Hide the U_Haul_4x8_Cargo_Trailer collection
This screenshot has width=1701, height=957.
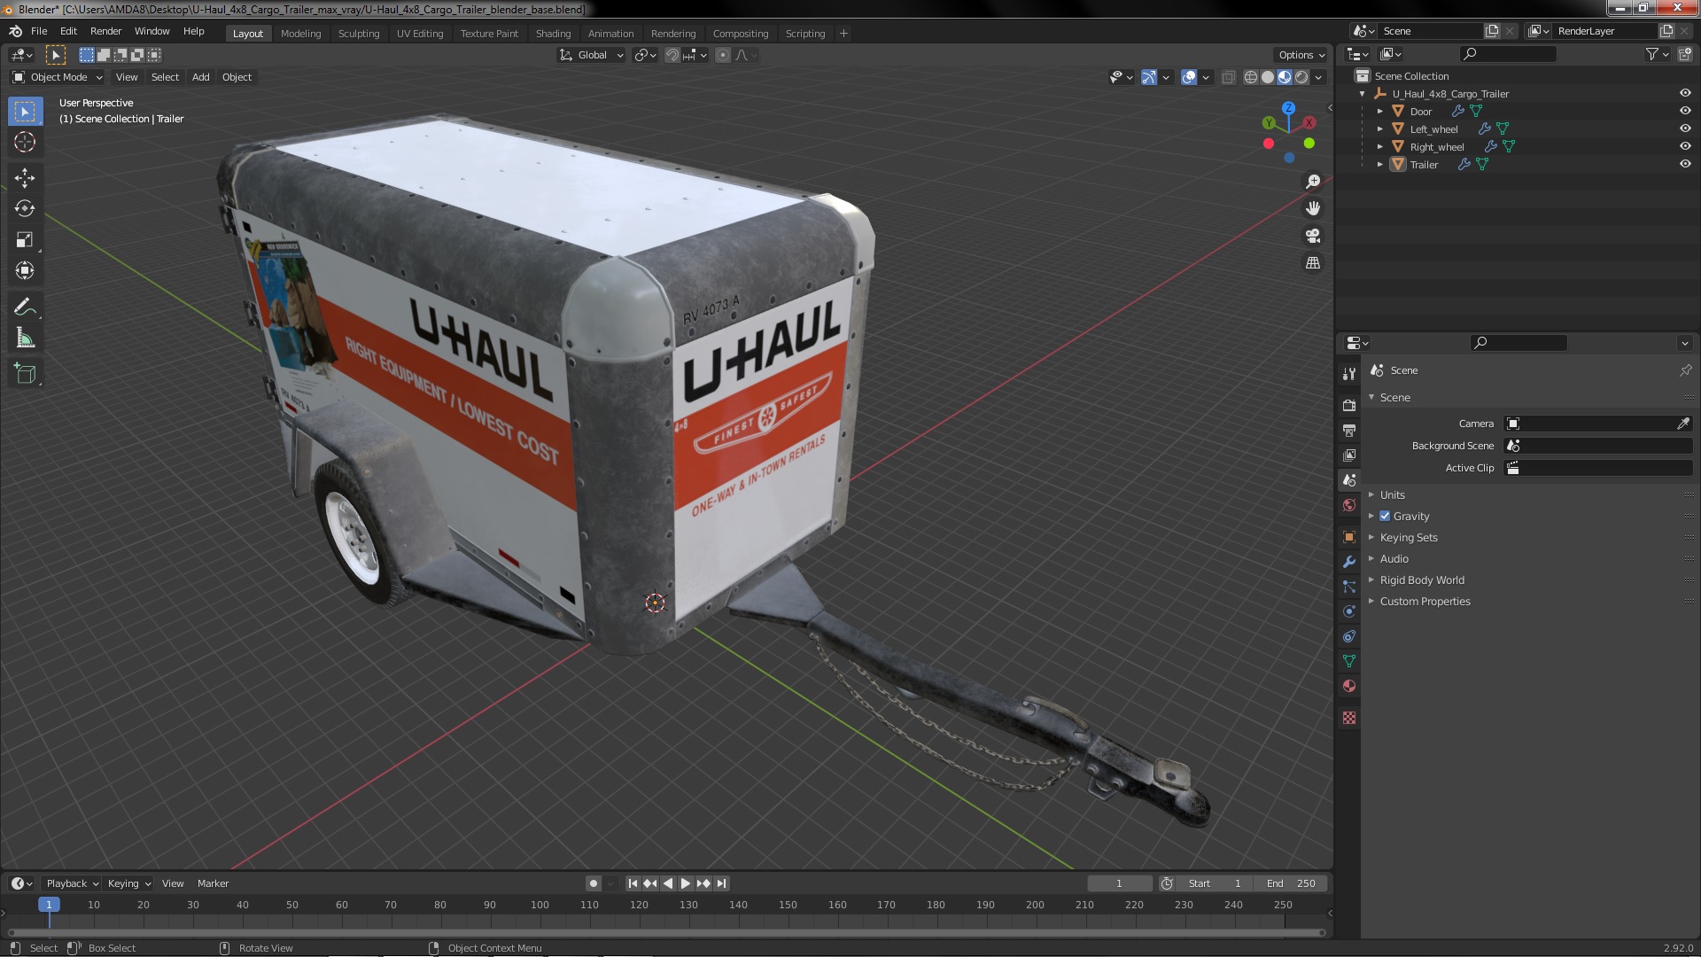pyautogui.click(x=1685, y=93)
